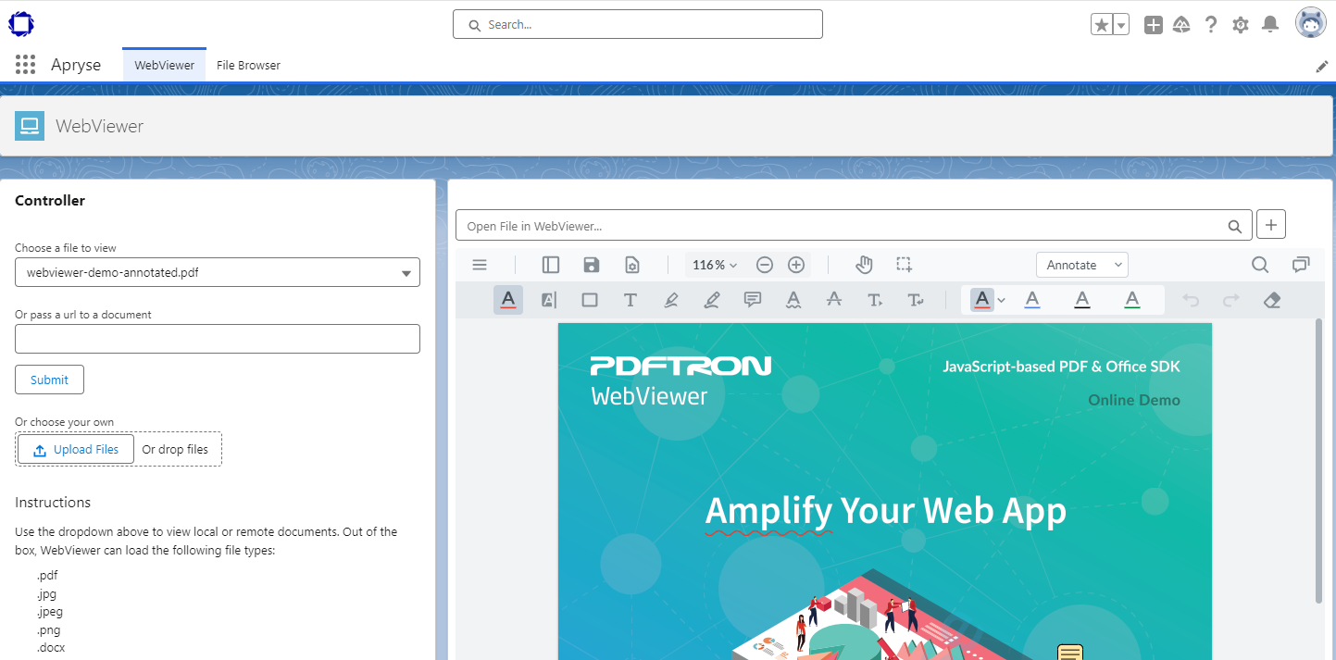Open the comments panel icon

point(1301,265)
